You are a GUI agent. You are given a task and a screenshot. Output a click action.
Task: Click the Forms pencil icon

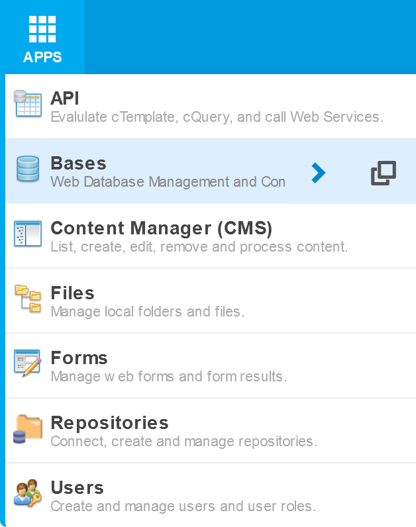(28, 364)
